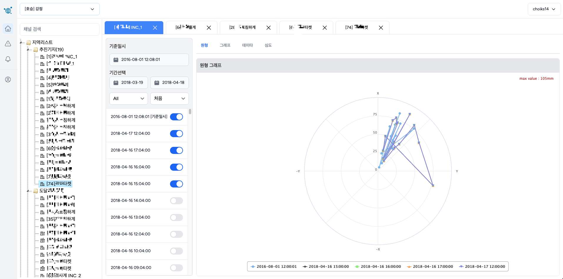Enable the 2018-04-16 13:04:00 switch
Image resolution: width=563 pixels, height=279 pixels.
tap(176, 217)
